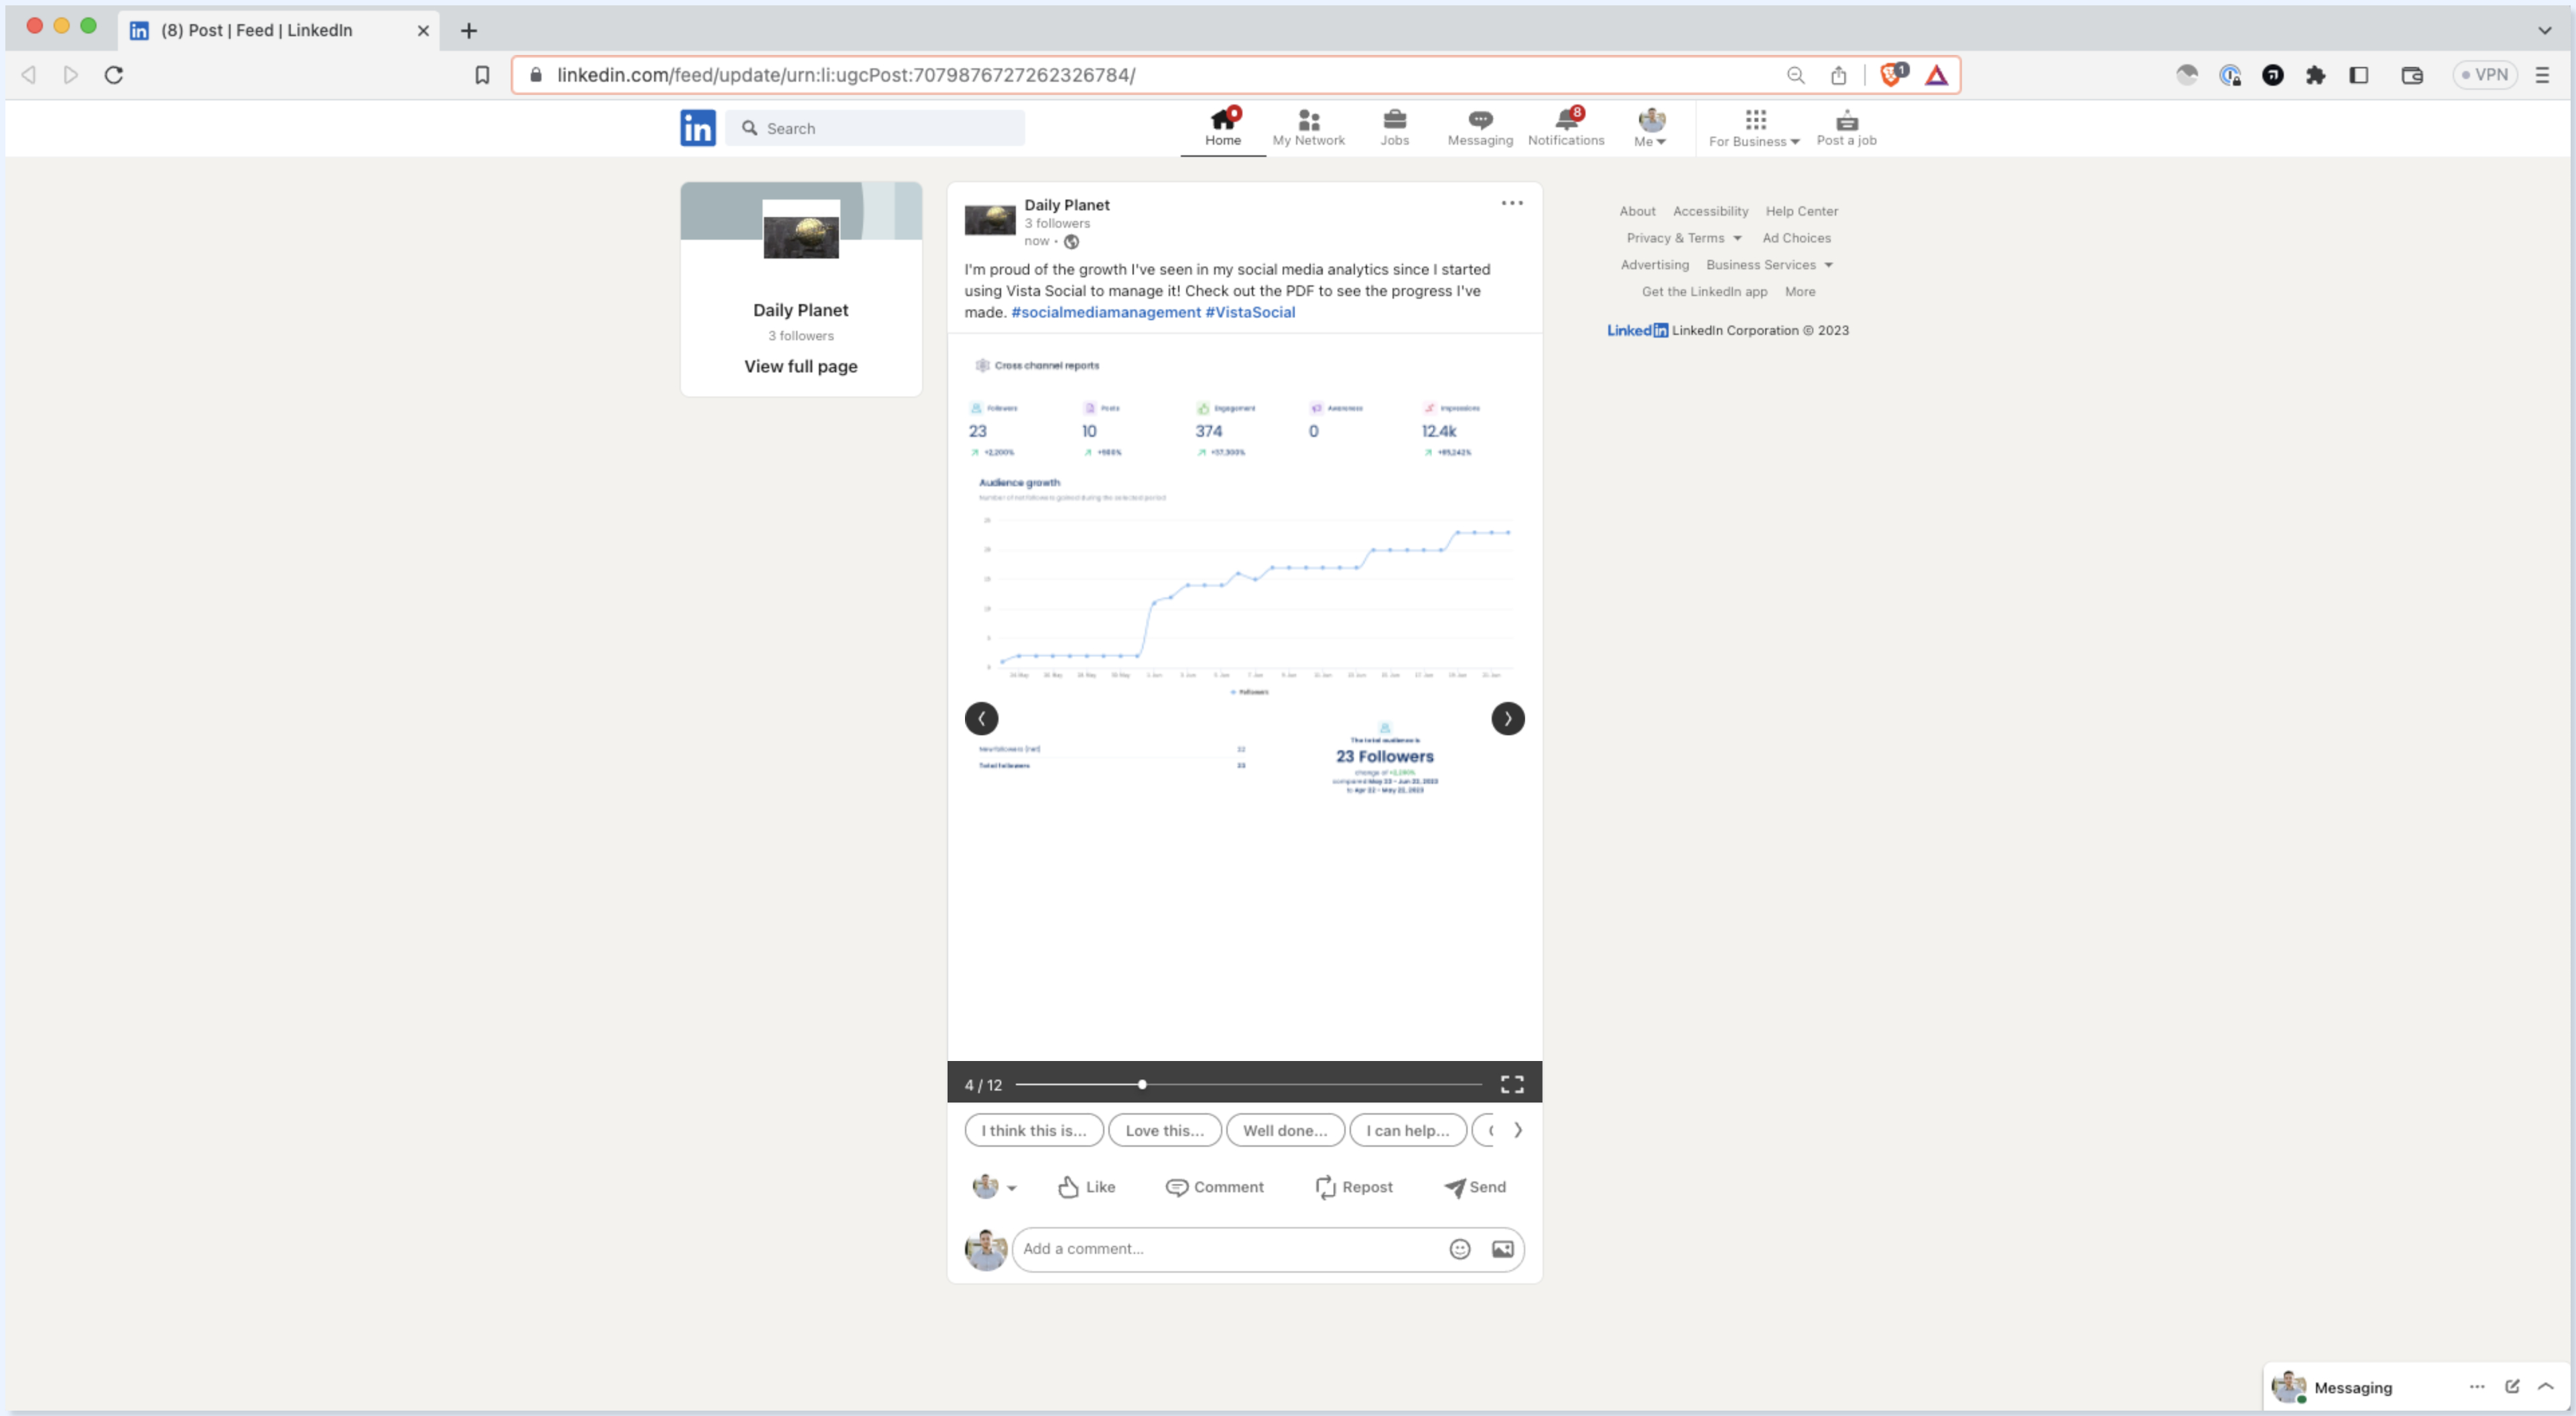Click the share icon in address bar
This screenshot has height=1416, width=2576.
coord(1838,75)
